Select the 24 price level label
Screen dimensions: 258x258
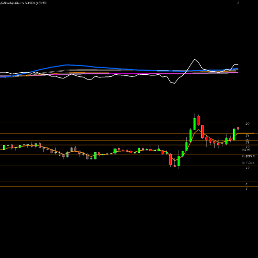coord(247,136)
